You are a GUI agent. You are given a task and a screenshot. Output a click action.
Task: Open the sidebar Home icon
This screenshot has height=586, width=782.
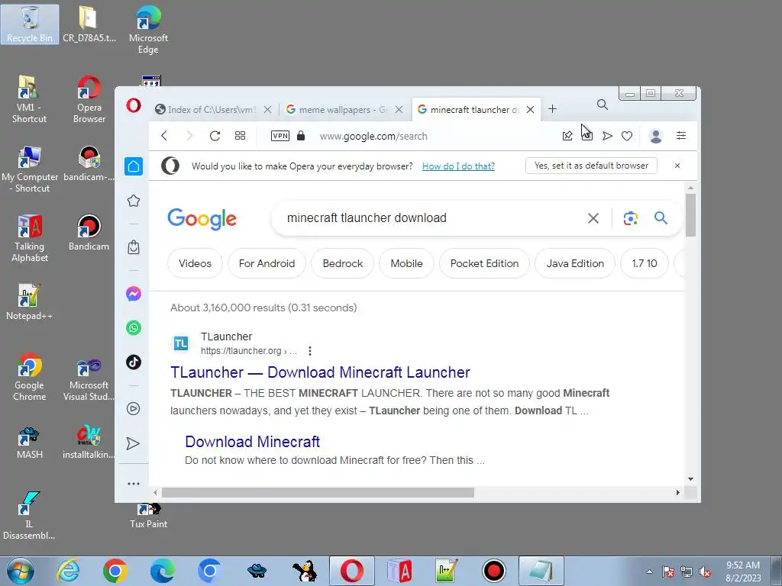(134, 166)
